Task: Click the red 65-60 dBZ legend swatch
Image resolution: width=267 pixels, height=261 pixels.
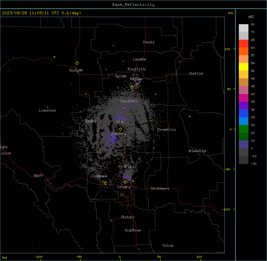Action: click(x=243, y=43)
